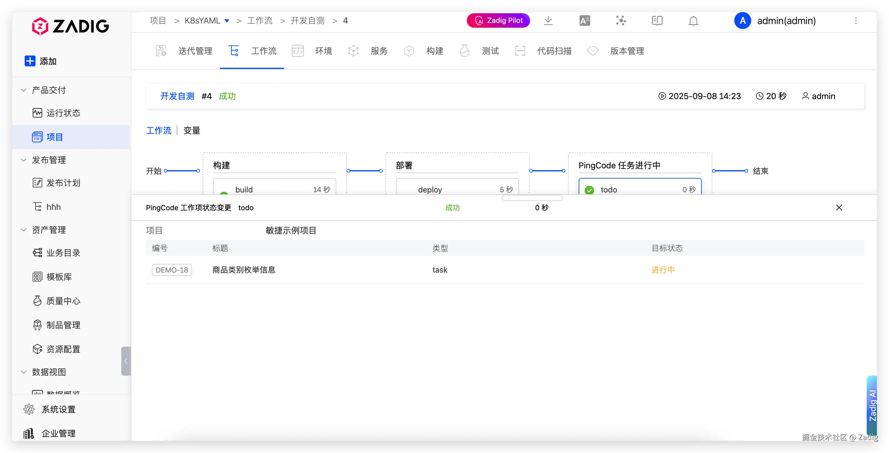Collapse the 发布管理 section chevron
Image resolution: width=889 pixels, height=453 pixels.
(24, 160)
